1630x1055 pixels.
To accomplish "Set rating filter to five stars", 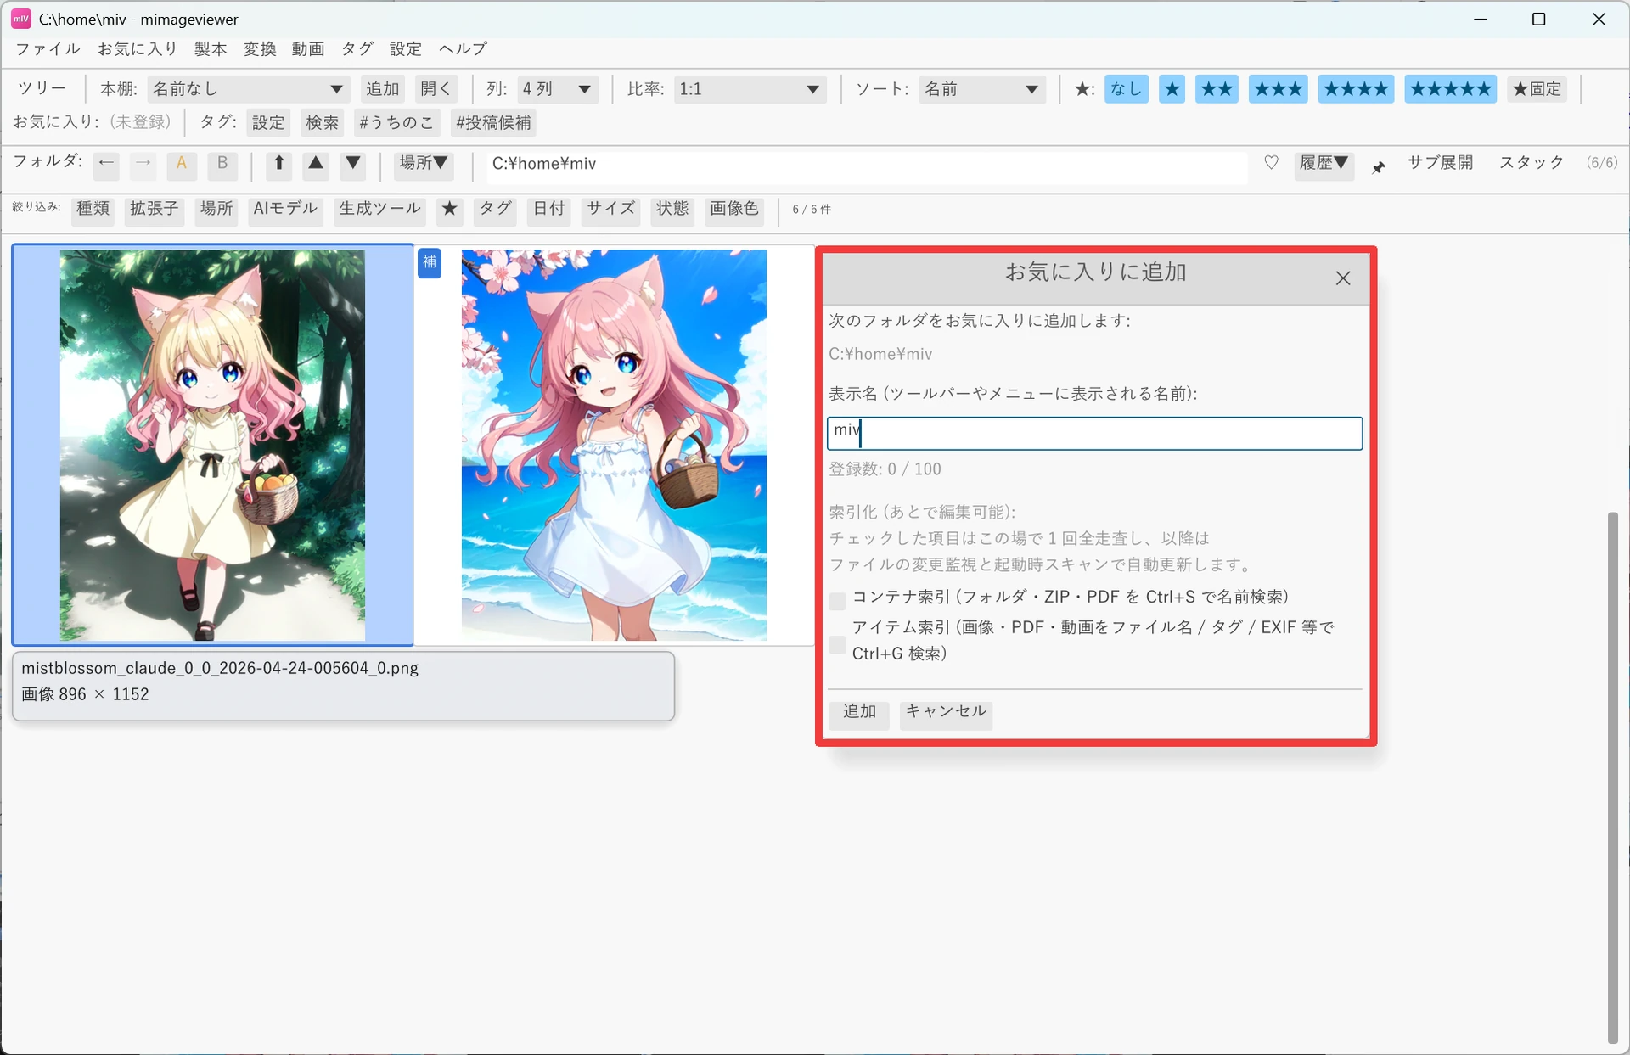I will (x=1450, y=89).
